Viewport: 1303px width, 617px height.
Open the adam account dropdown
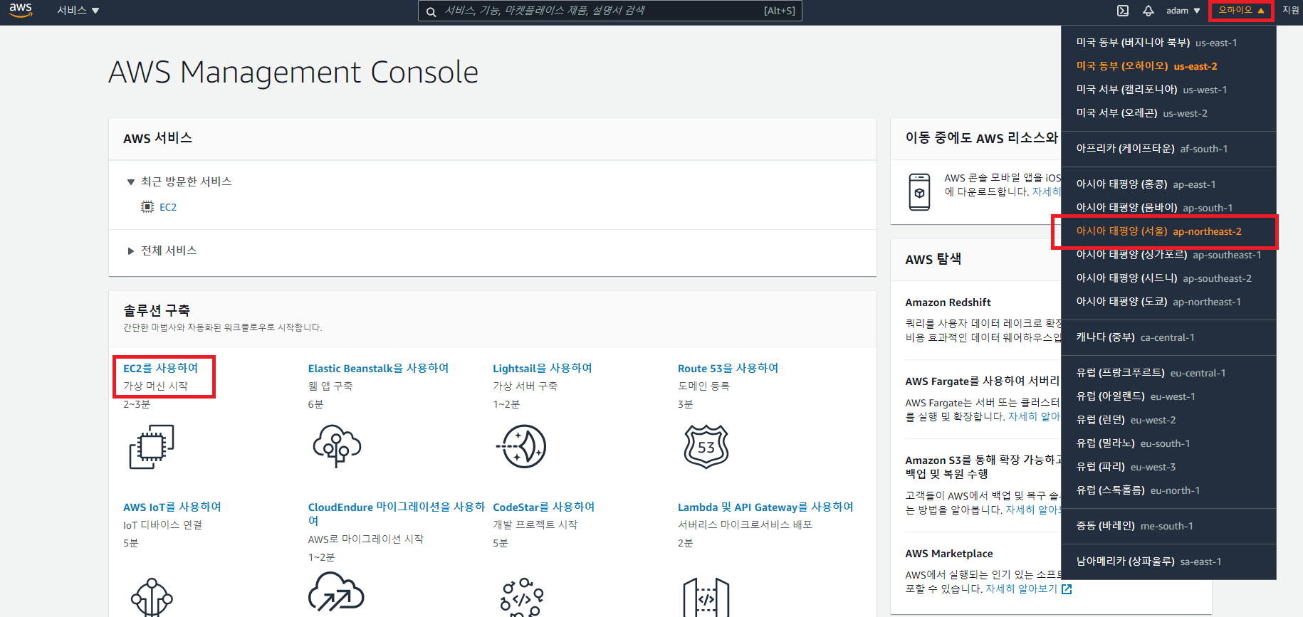(1183, 11)
